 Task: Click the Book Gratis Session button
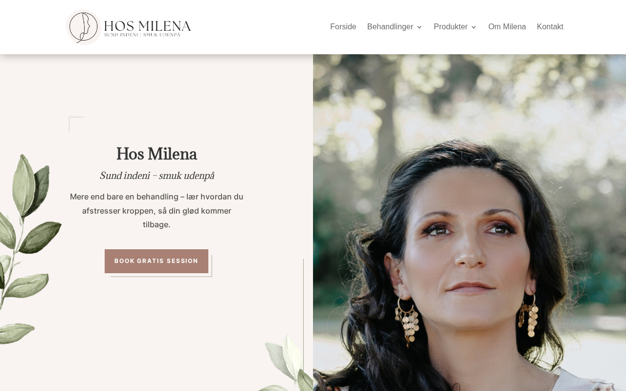pyautogui.click(x=156, y=261)
